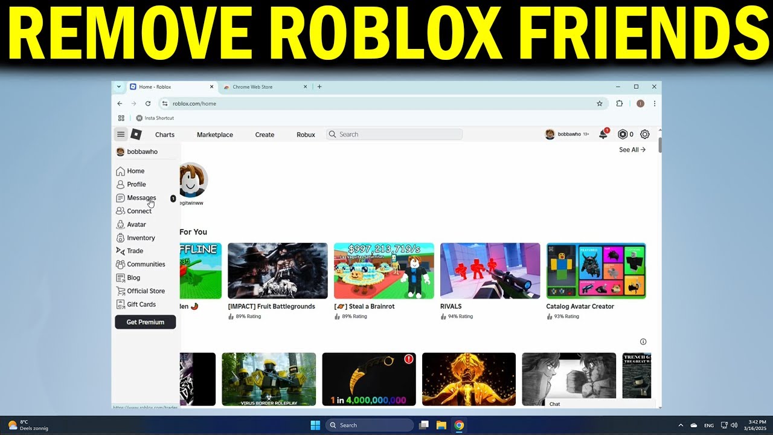Open the taskbar weather widget
Viewport: 773px width, 435px height.
pyautogui.click(x=28, y=425)
